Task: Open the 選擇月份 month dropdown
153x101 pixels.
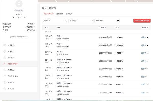Action: [x=55, y=21]
